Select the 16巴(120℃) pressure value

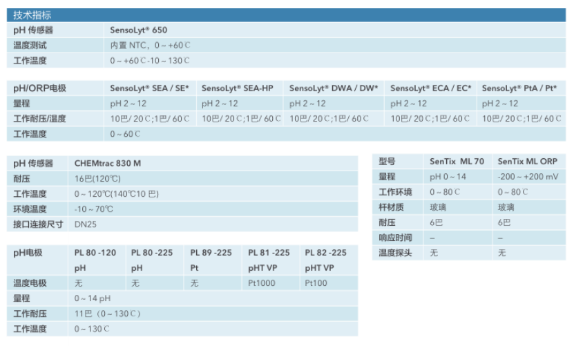[x=94, y=178]
